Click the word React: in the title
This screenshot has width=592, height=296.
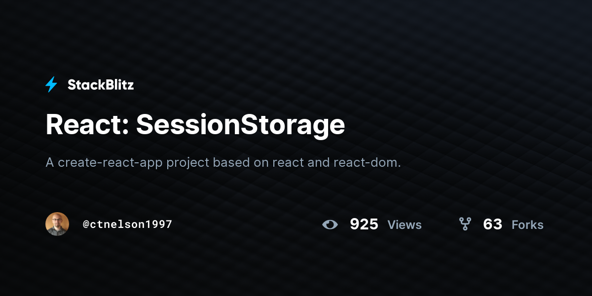87,124
